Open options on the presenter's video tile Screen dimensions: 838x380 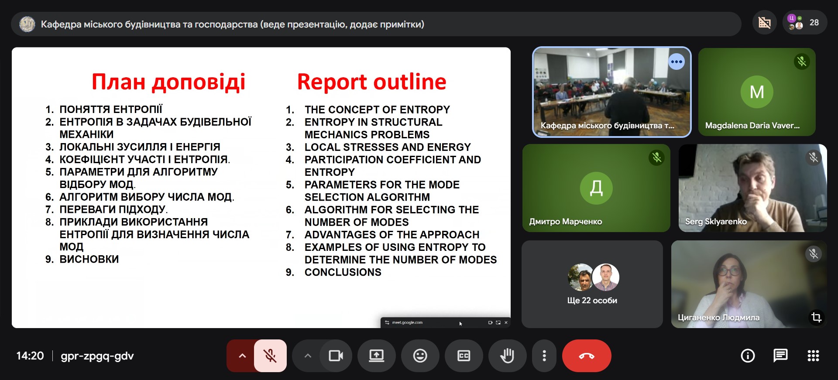pos(676,62)
